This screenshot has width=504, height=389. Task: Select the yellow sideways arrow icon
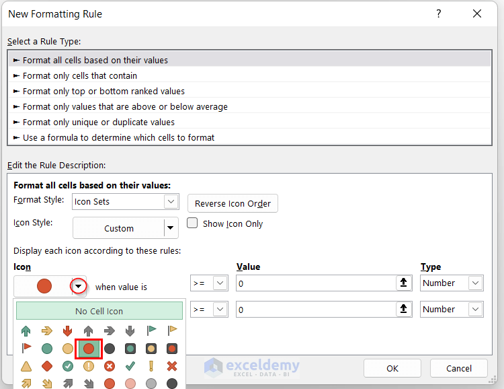pos(47,330)
